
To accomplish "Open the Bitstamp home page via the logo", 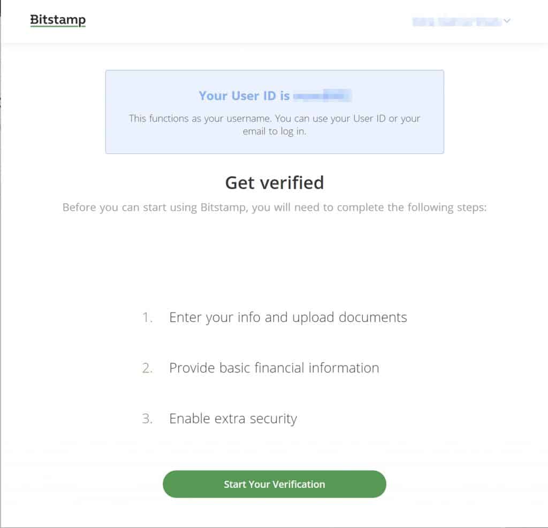I will pos(58,19).
